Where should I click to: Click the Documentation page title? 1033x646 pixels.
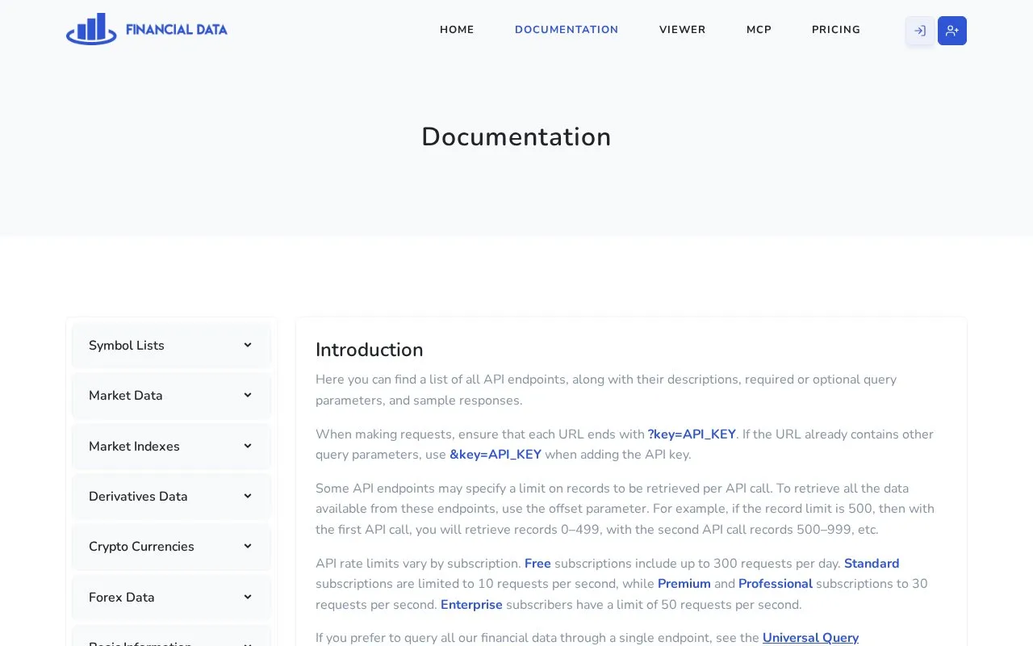pyautogui.click(x=516, y=137)
